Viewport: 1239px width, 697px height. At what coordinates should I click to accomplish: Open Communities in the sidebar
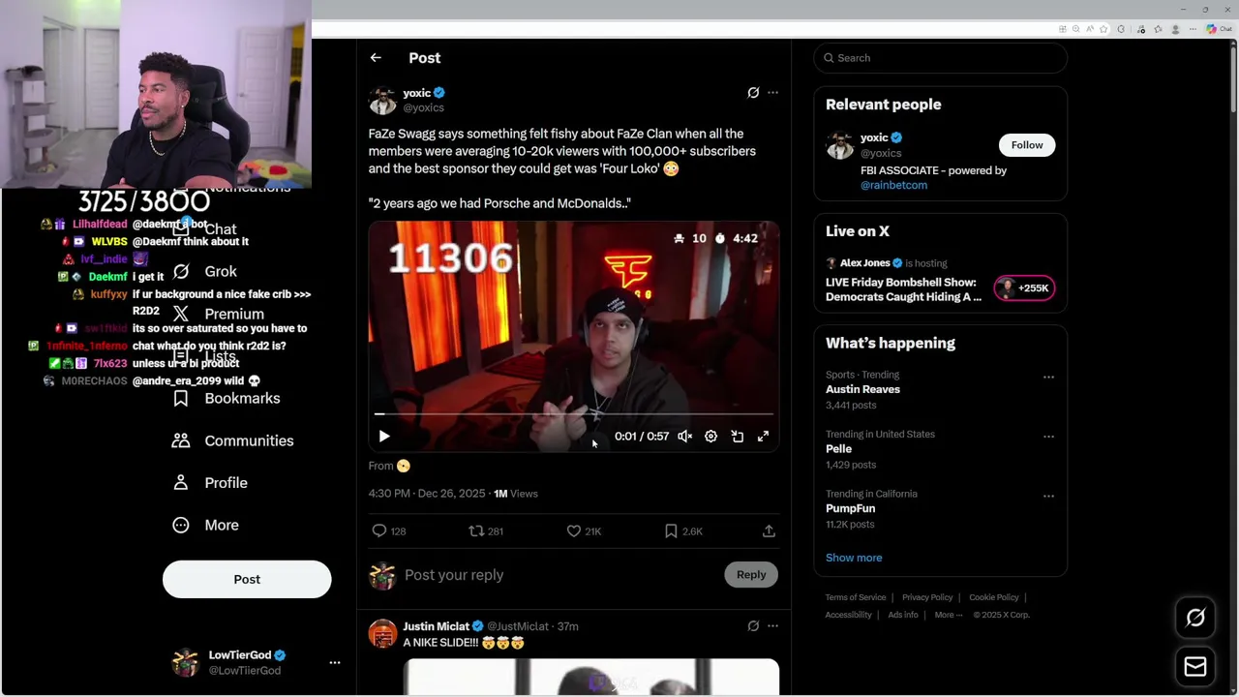point(232,440)
